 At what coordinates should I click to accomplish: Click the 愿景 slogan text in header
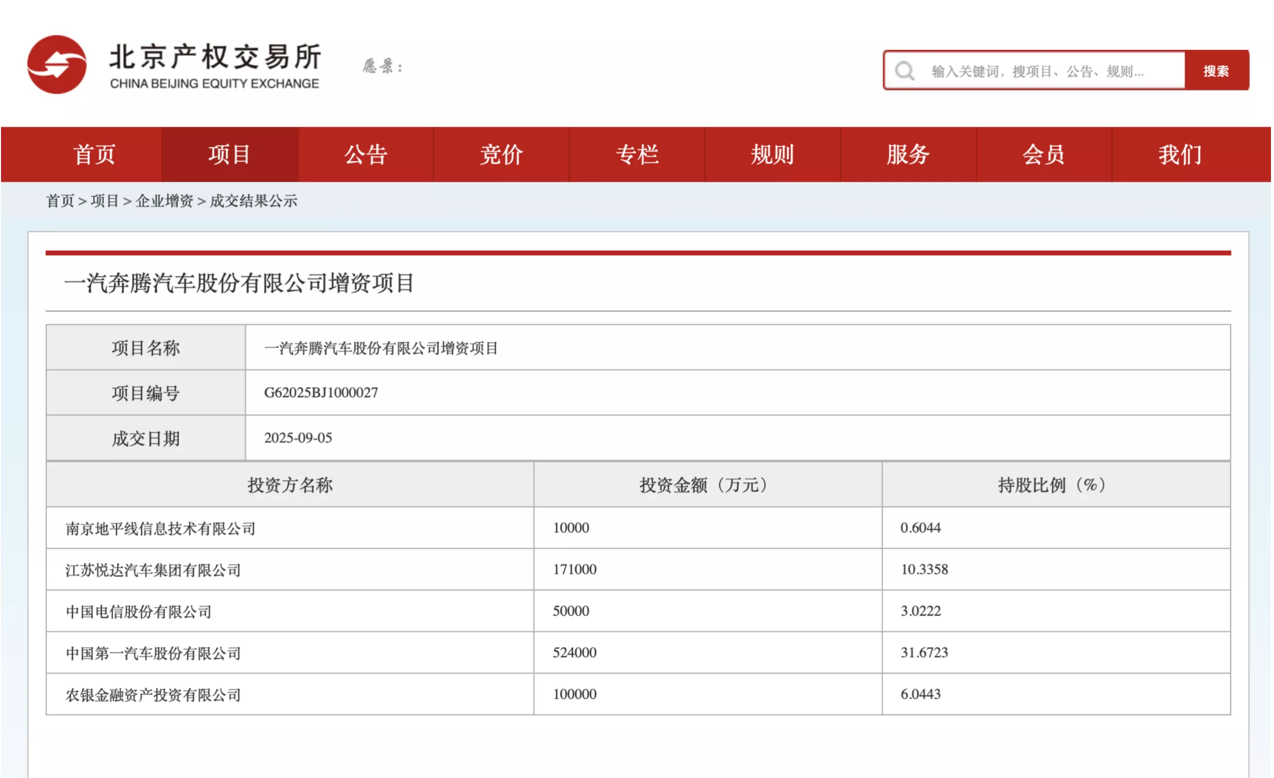coord(383,66)
